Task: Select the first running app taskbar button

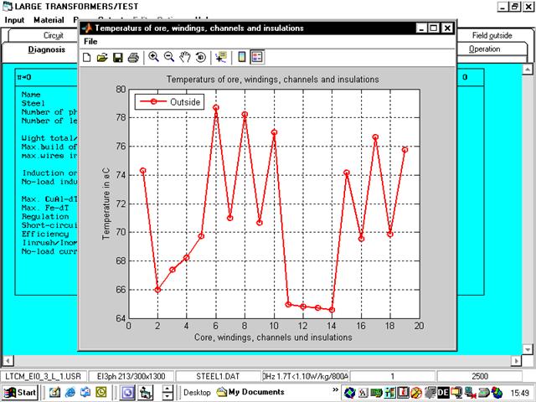Action: (127, 393)
